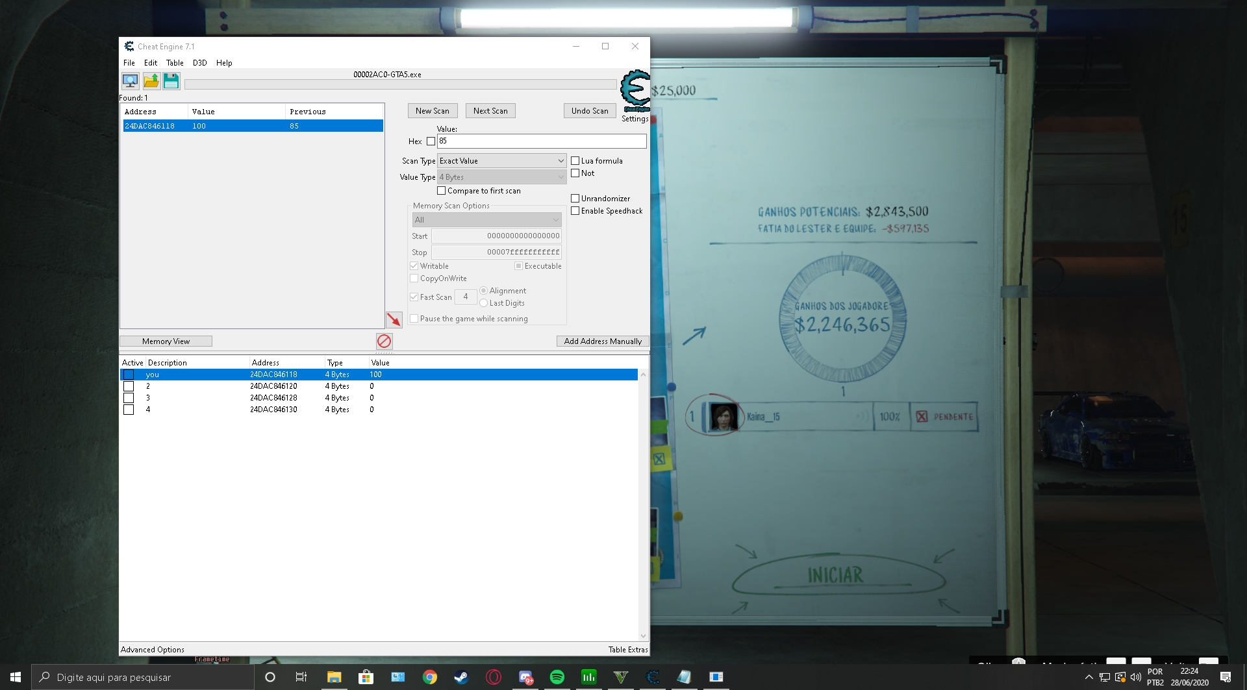Open the Edit menu
The image size is (1247, 690).
coord(151,63)
